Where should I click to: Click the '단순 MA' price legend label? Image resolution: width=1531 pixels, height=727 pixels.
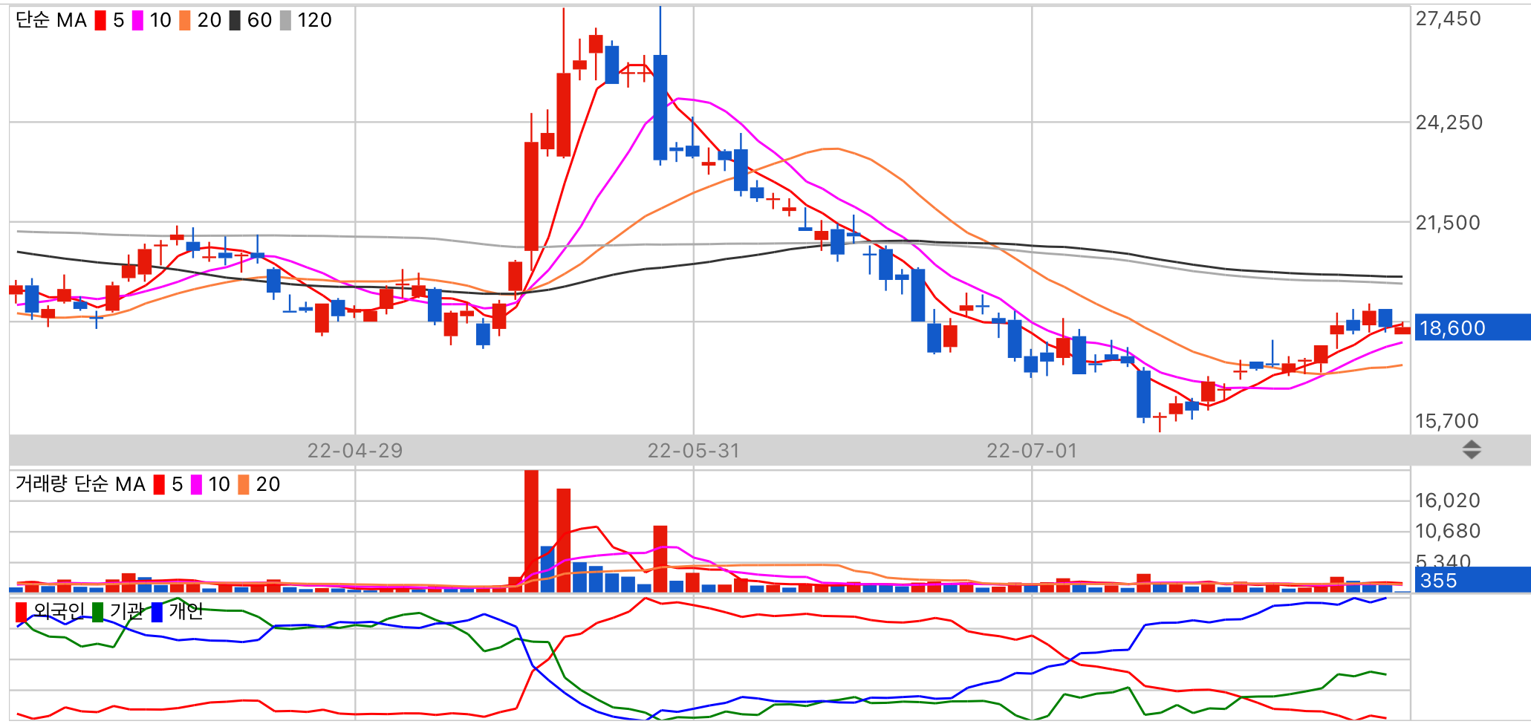[51, 21]
